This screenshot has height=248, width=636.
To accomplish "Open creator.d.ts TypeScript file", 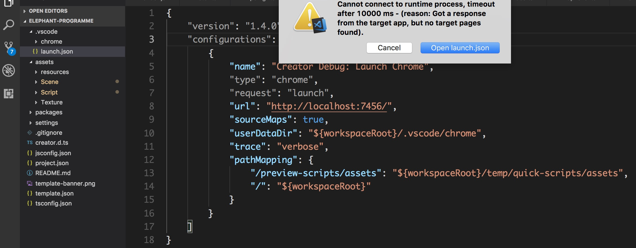I will tap(52, 143).
